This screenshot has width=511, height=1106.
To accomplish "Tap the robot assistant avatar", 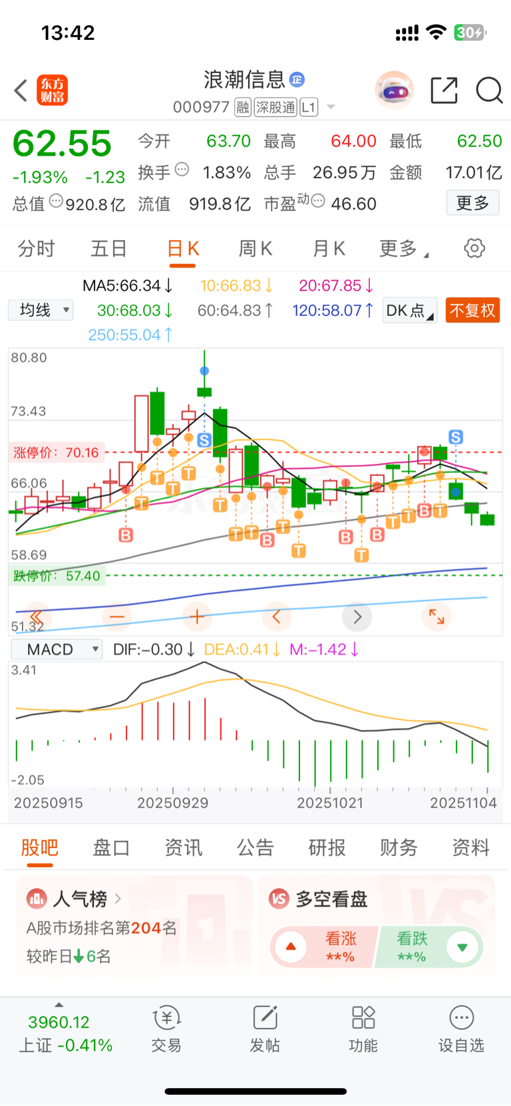I will (394, 90).
